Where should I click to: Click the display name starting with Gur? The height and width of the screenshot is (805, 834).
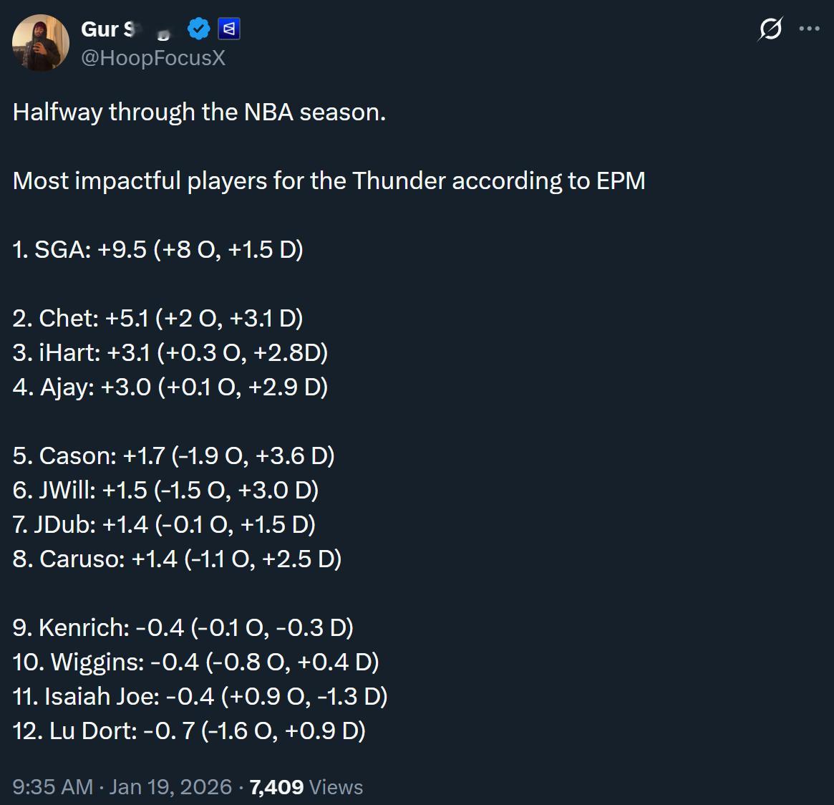click(107, 29)
